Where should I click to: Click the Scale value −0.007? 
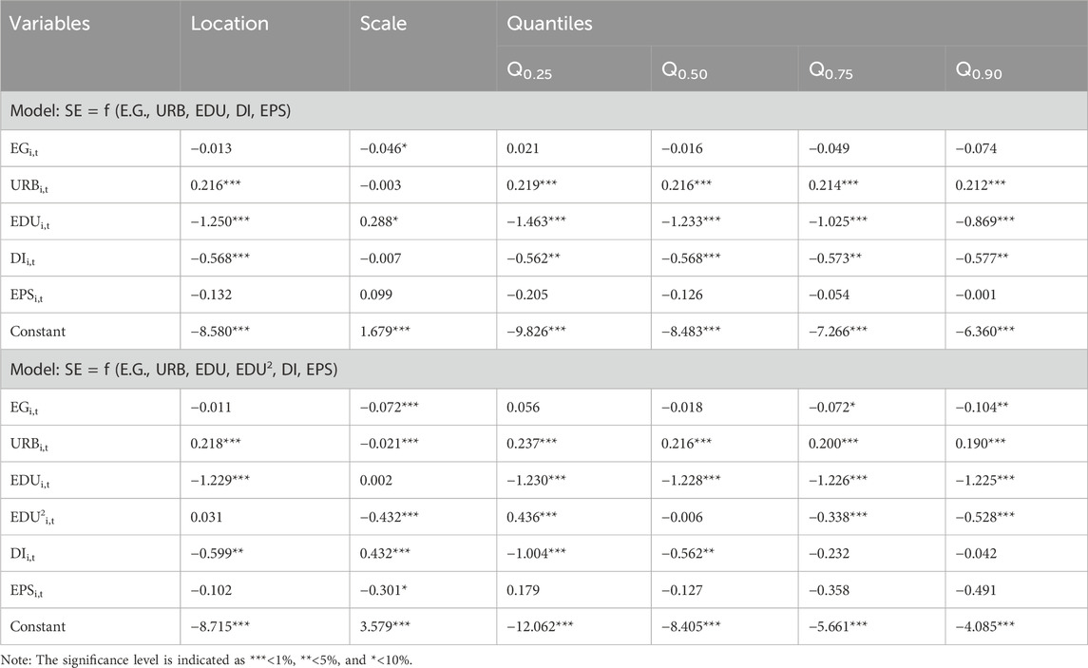(380, 258)
